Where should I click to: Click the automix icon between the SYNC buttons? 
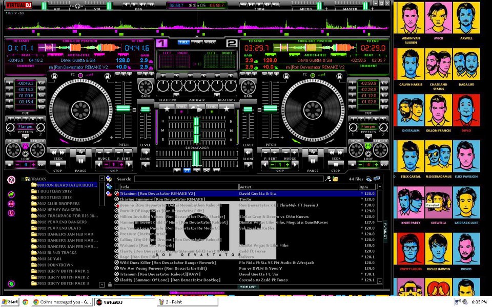[x=197, y=108]
